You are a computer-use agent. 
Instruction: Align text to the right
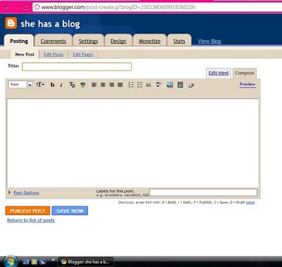111,85
